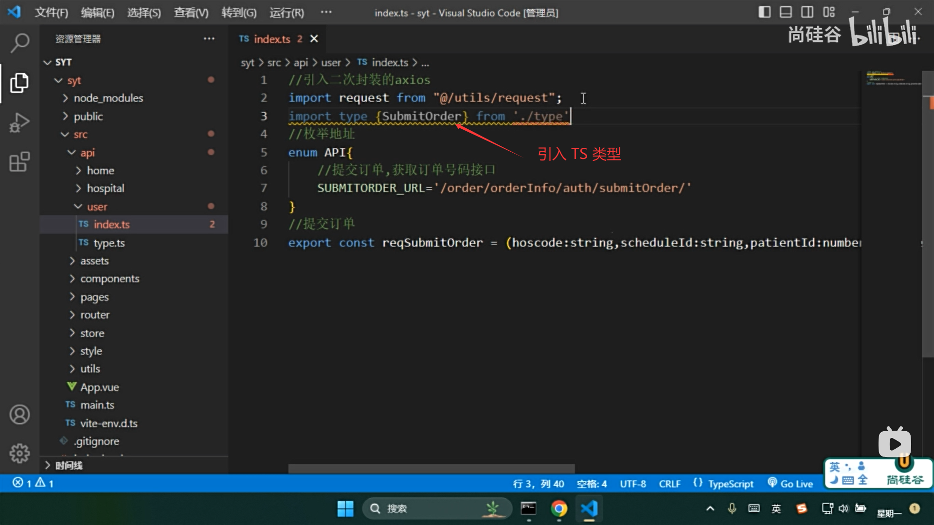Viewport: 934px width, 525px height.
Task: Start Go Live server
Action: click(x=790, y=484)
